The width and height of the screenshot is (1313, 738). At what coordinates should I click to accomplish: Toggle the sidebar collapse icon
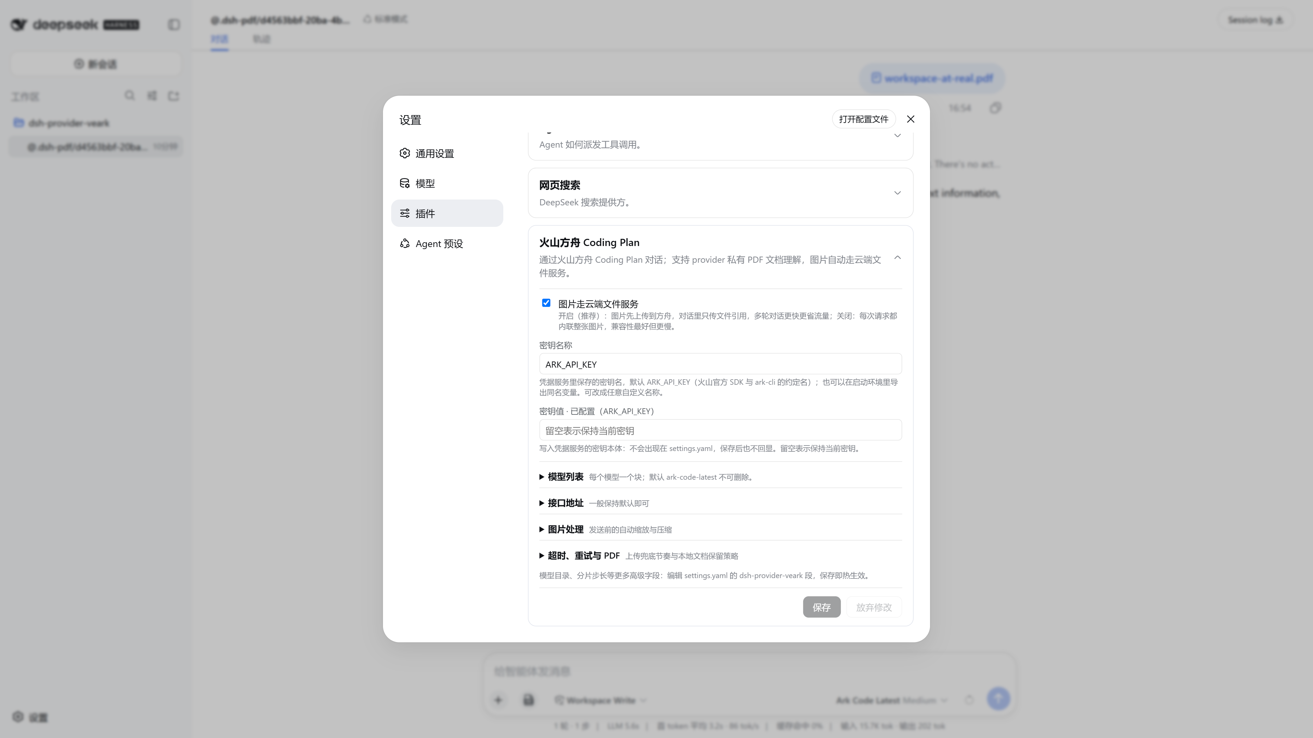174,25
